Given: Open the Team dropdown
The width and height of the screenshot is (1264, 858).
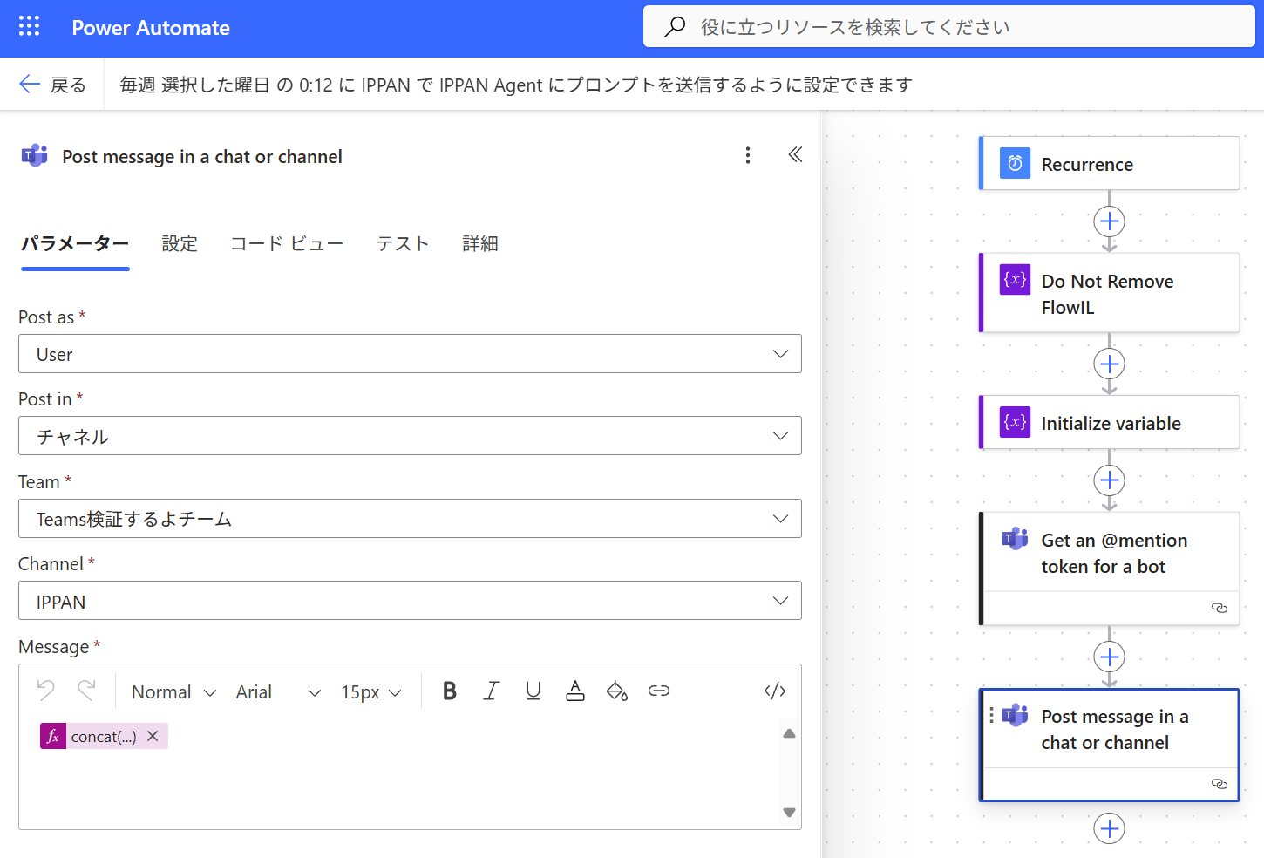Looking at the screenshot, I should tap(410, 519).
